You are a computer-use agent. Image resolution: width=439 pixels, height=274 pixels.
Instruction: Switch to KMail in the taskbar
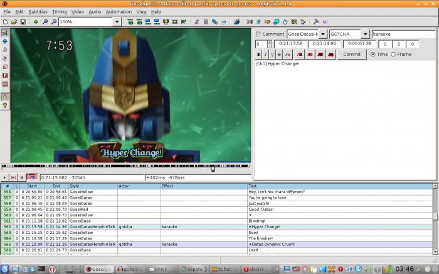tap(162, 269)
